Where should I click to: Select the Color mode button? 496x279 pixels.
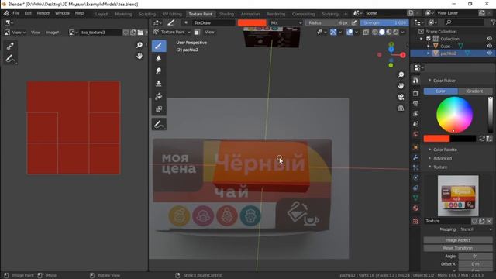(x=441, y=91)
